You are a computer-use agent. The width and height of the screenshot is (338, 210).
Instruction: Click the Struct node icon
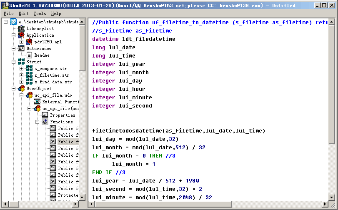[x=21, y=62]
